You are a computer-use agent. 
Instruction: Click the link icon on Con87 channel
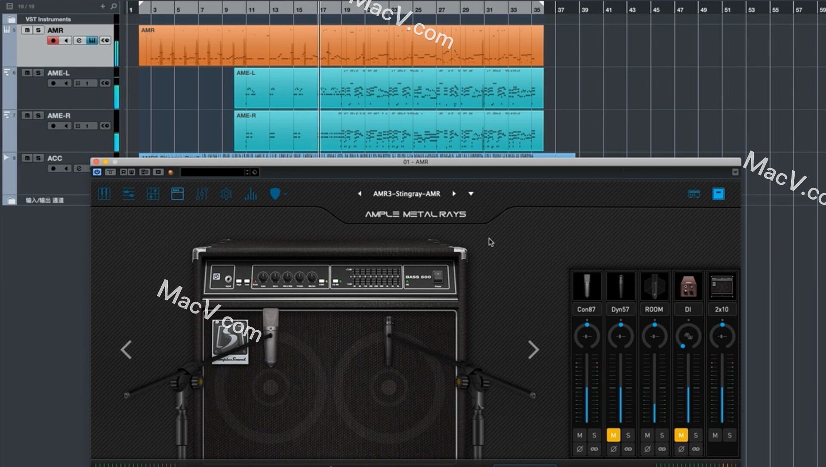pyautogui.click(x=594, y=449)
